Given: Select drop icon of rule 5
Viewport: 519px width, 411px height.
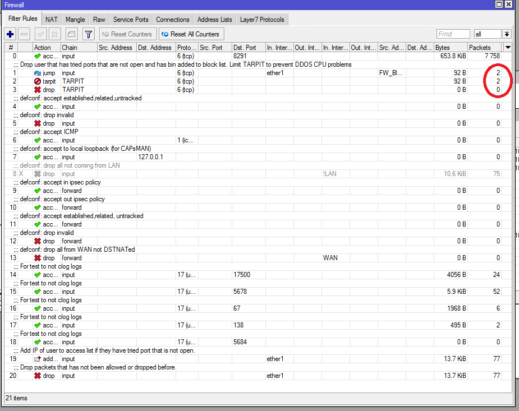Looking at the screenshot, I should tap(38, 123).
